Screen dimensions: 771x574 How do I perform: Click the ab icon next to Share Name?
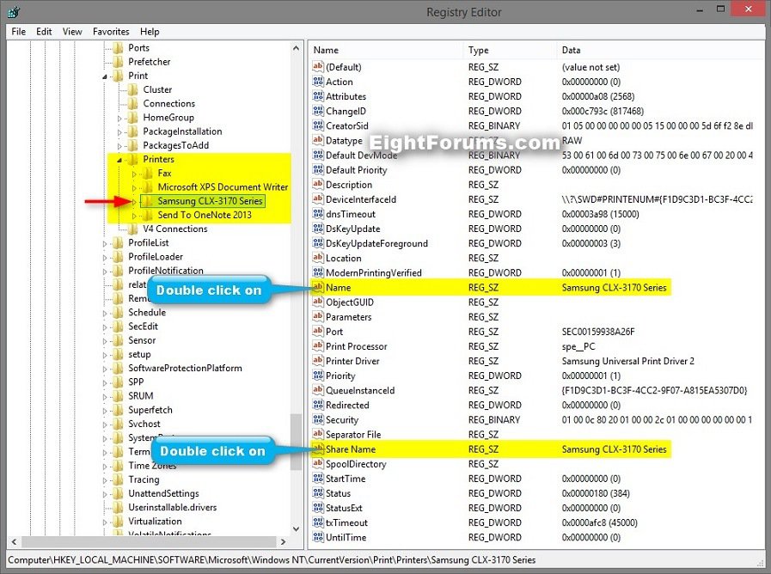click(319, 449)
